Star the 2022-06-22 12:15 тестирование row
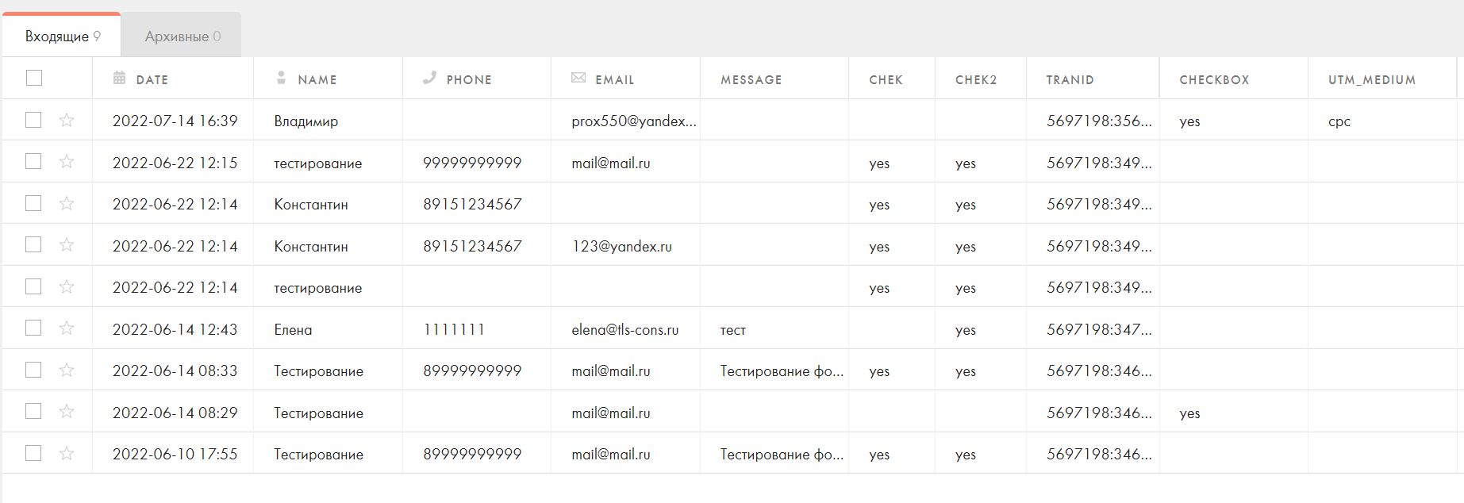1464x503 pixels. coord(67,162)
